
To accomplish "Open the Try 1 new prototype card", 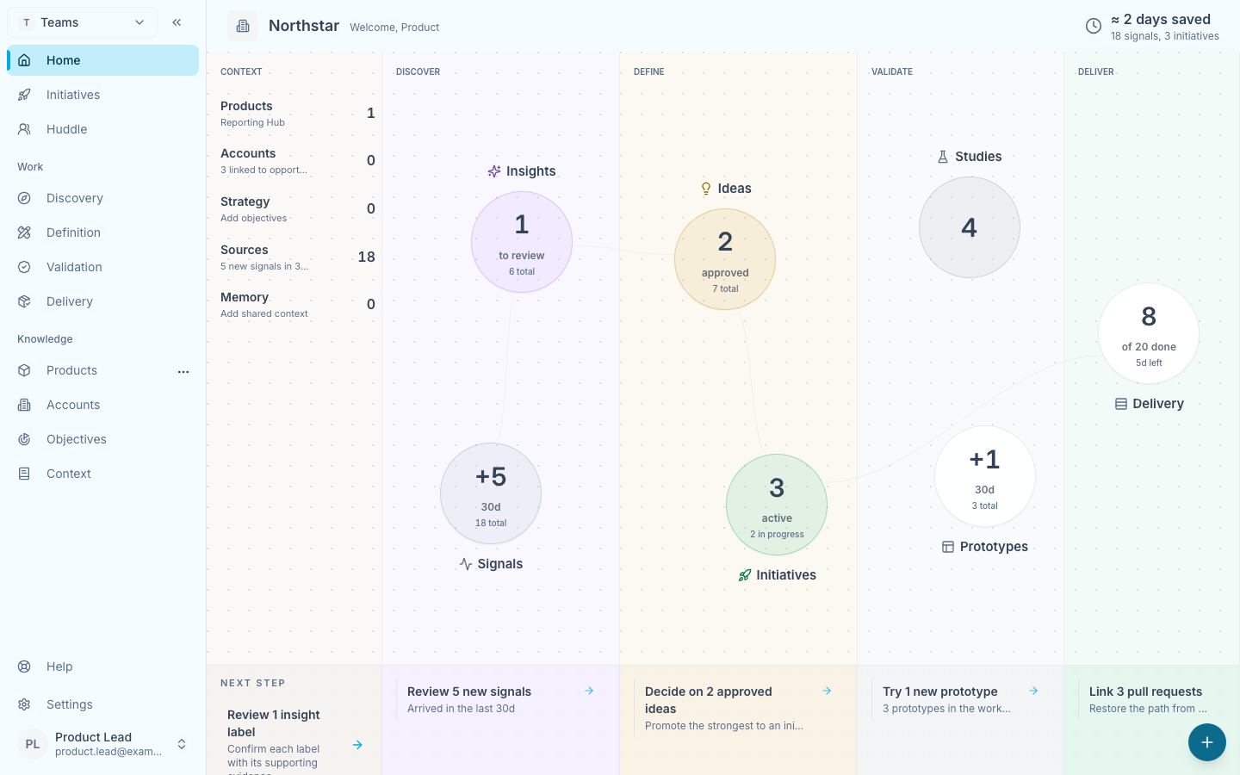I will 959,700.
